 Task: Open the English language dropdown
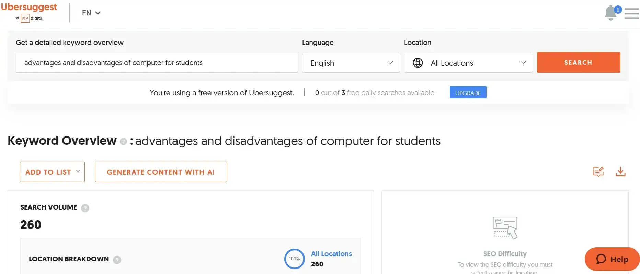(x=351, y=63)
